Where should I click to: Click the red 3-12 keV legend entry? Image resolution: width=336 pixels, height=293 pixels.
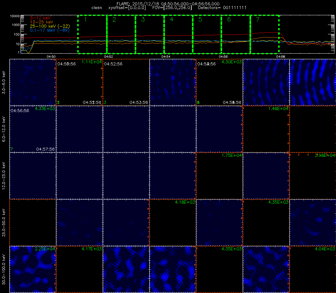40,18
